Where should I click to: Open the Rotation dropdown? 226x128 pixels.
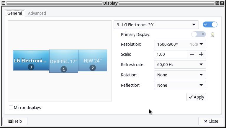pyautogui.click(x=180, y=75)
